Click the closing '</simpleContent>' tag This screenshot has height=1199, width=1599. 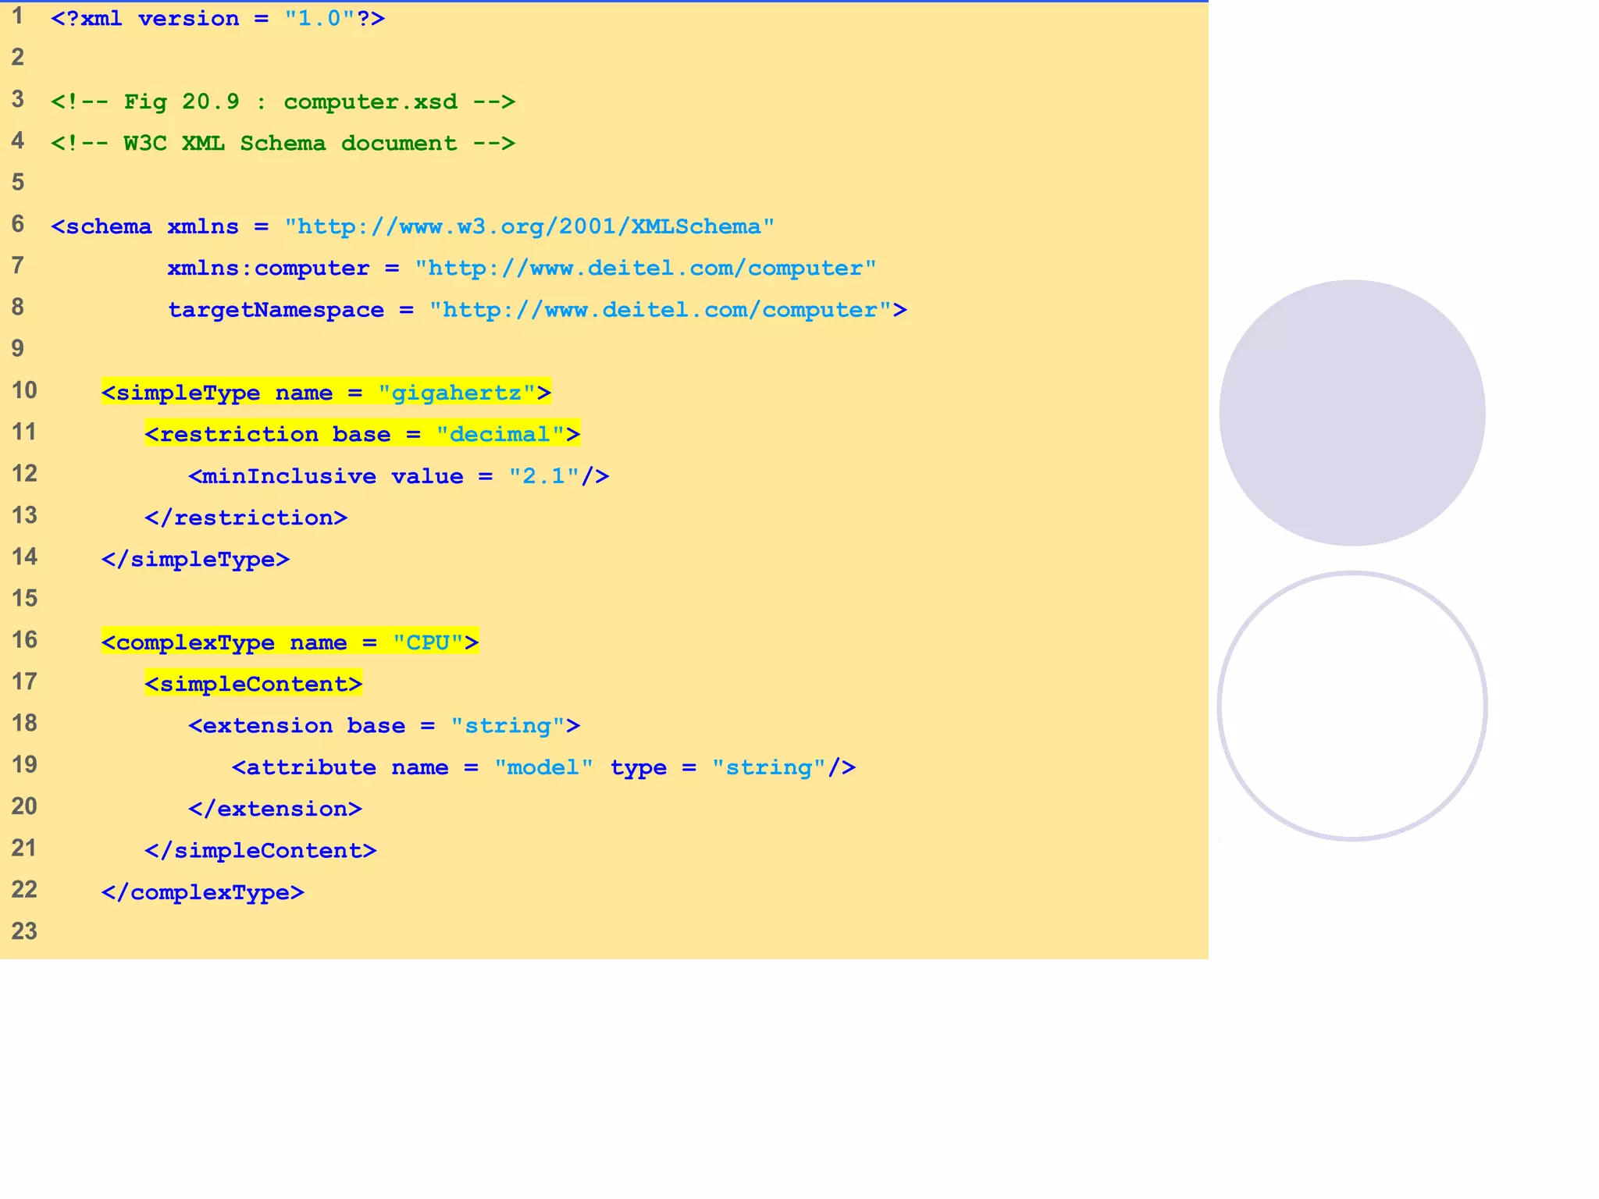click(x=261, y=851)
